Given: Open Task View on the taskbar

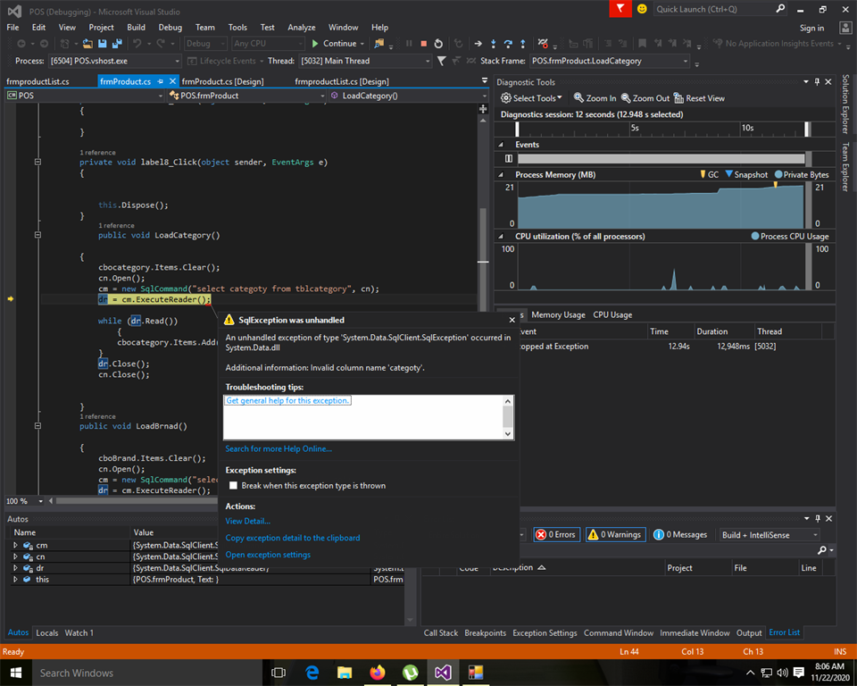Looking at the screenshot, I should 279,673.
